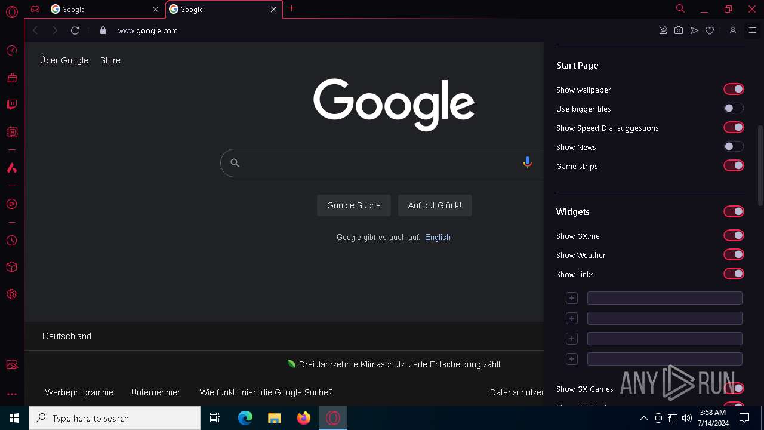The height and width of the screenshot is (430, 764).
Task: Open the Player icon in sidebar
Action: tap(11, 204)
